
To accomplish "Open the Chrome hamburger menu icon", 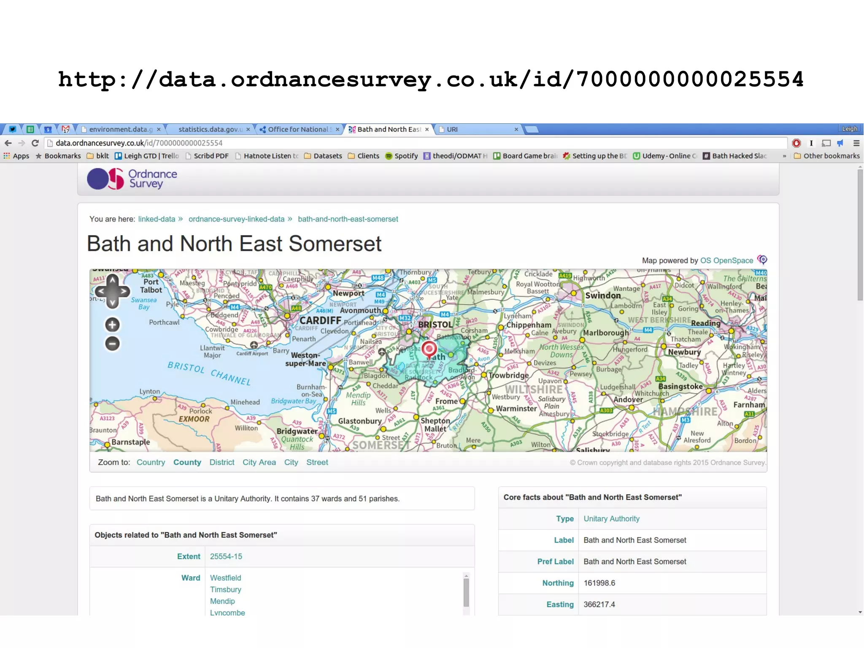I will (x=856, y=143).
